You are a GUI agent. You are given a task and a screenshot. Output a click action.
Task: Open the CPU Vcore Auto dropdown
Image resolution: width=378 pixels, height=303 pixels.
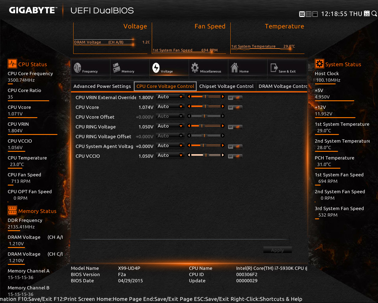[170, 107]
